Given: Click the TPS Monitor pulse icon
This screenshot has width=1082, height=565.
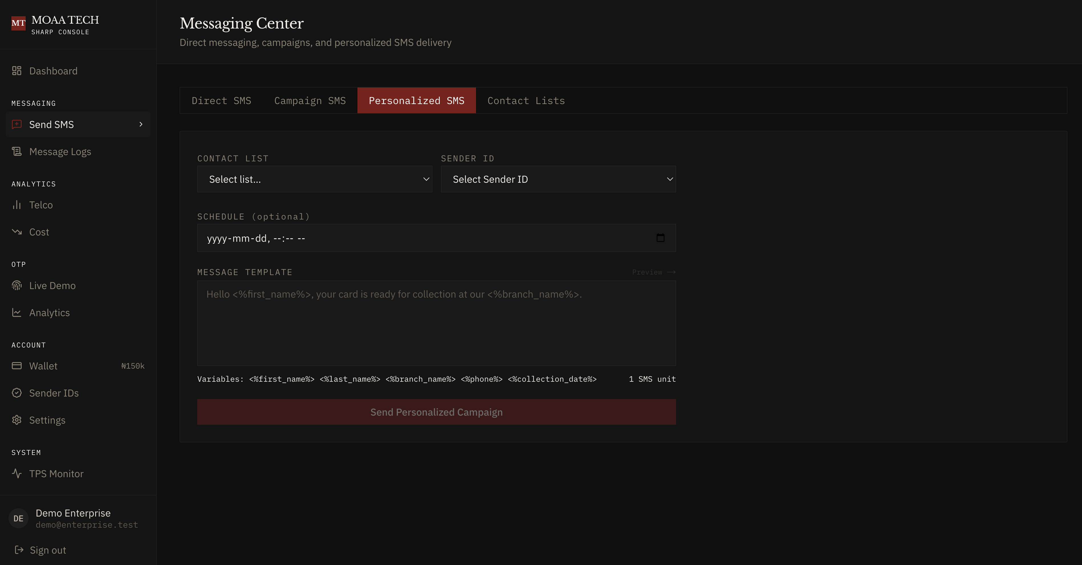Looking at the screenshot, I should (17, 473).
